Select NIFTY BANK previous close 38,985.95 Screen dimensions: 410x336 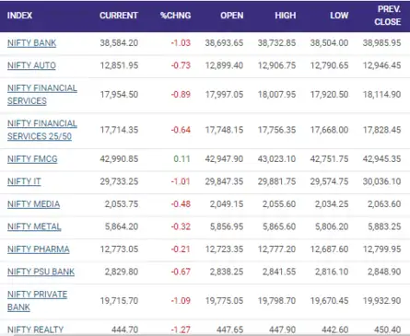tap(381, 43)
